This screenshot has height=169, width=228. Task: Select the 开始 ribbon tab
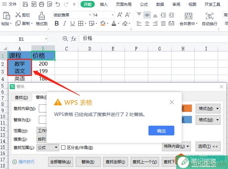point(88,4)
